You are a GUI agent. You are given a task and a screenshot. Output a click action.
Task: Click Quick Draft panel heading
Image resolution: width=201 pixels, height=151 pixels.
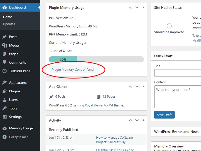click(163, 56)
